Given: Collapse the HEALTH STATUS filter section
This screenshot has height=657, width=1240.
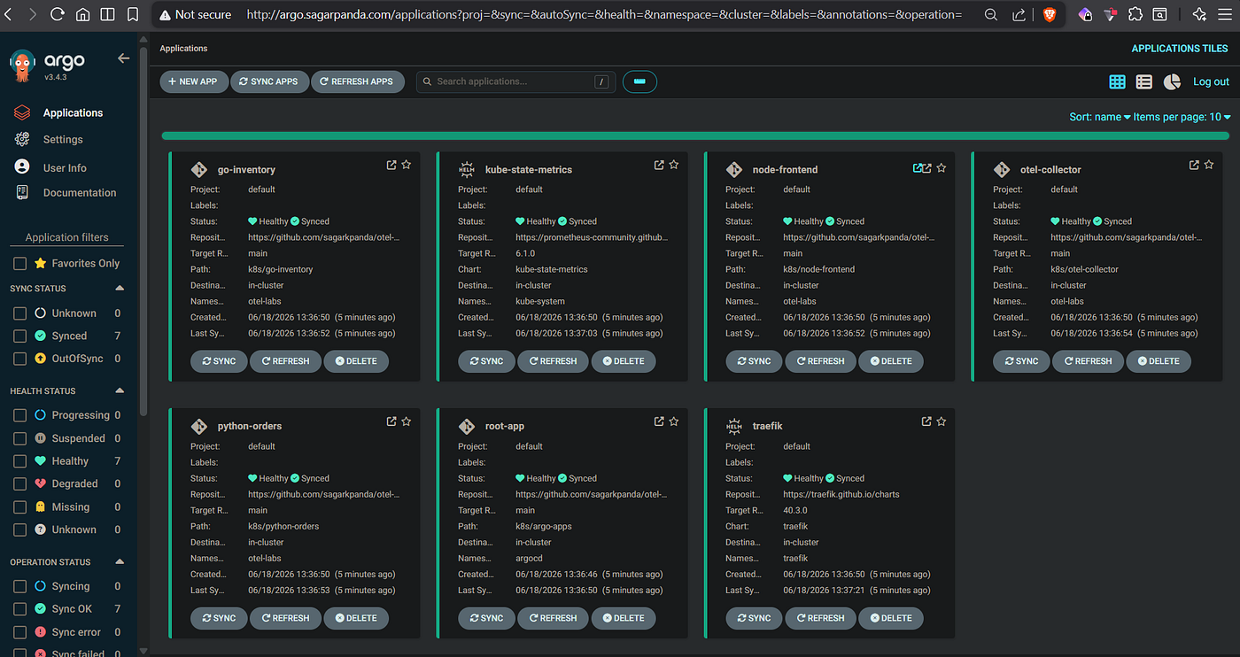Looking at the screenshot, I should click(120, 390).
